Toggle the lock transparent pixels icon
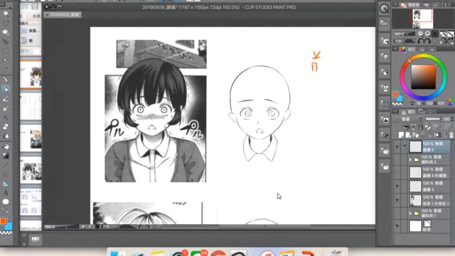The width and height of the screenshot is (455, 256). click(428, 127)
